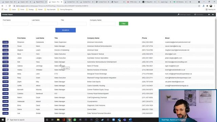This screenshot has height=122, width=217.
Task: Open Details for Jelani Langley
Action: click(x=5, y=58)
